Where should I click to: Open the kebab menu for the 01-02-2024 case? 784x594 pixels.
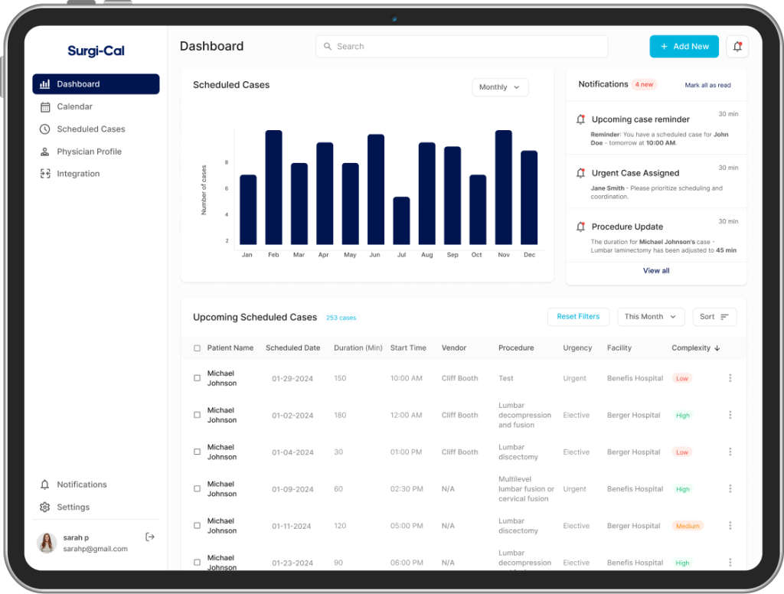730,415
